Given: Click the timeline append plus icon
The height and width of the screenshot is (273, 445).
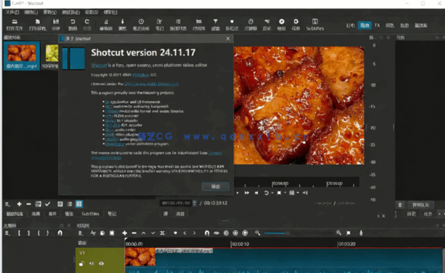Looking at the screenshot, I should point(125,233).
